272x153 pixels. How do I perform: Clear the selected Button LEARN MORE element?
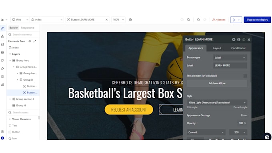pyautogui.click(x=106, y=20)
